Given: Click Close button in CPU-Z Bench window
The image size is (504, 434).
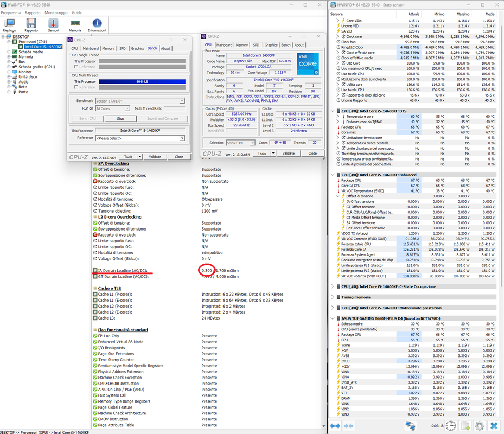Looking at the screenshot, I should [x=179, y=157].
